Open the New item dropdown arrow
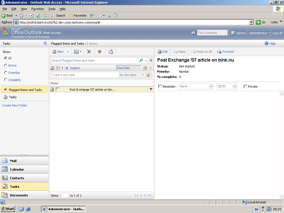Image resolution: width=284 pixels, height=213 pixels. pyautogui.click(x=68, y=52)
